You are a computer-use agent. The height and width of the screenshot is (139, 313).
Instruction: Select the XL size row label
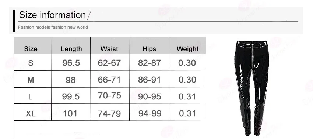(31, 114)
